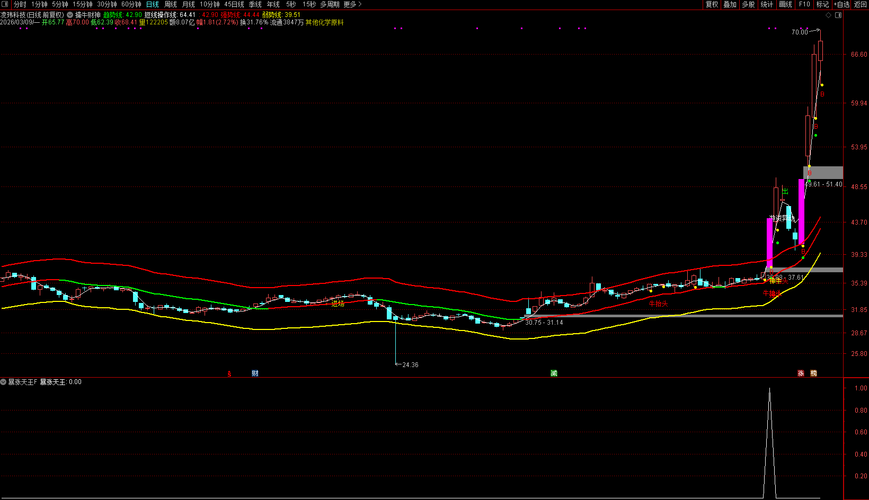Click the green 减 event marker

pos(554,373)
